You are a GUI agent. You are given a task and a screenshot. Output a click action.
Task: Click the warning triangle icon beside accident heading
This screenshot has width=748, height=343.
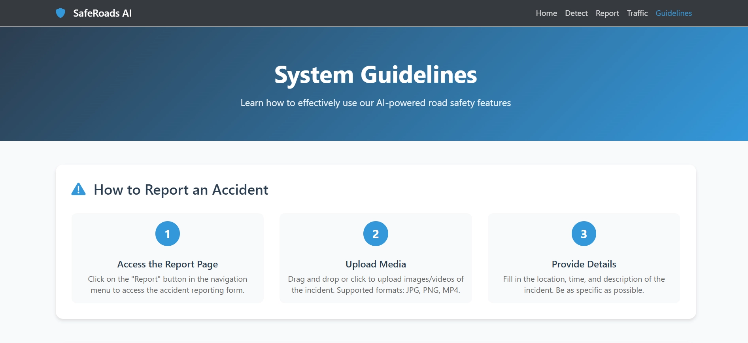(x=78, y=190)
